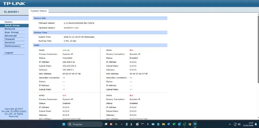
Task: Click running time 3 Min value
Action: tap(70, 41)
